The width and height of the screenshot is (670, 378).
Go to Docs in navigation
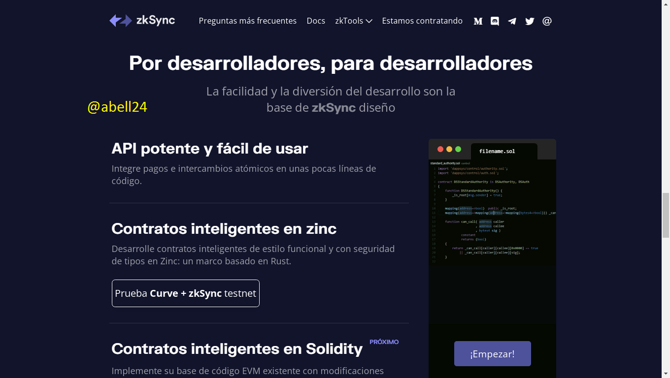click(x=316, y=21)
